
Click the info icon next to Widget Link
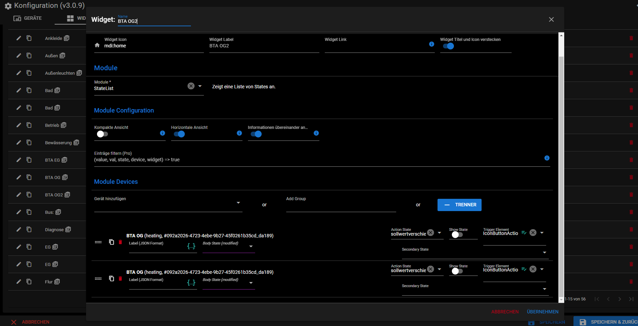point(432,44)
